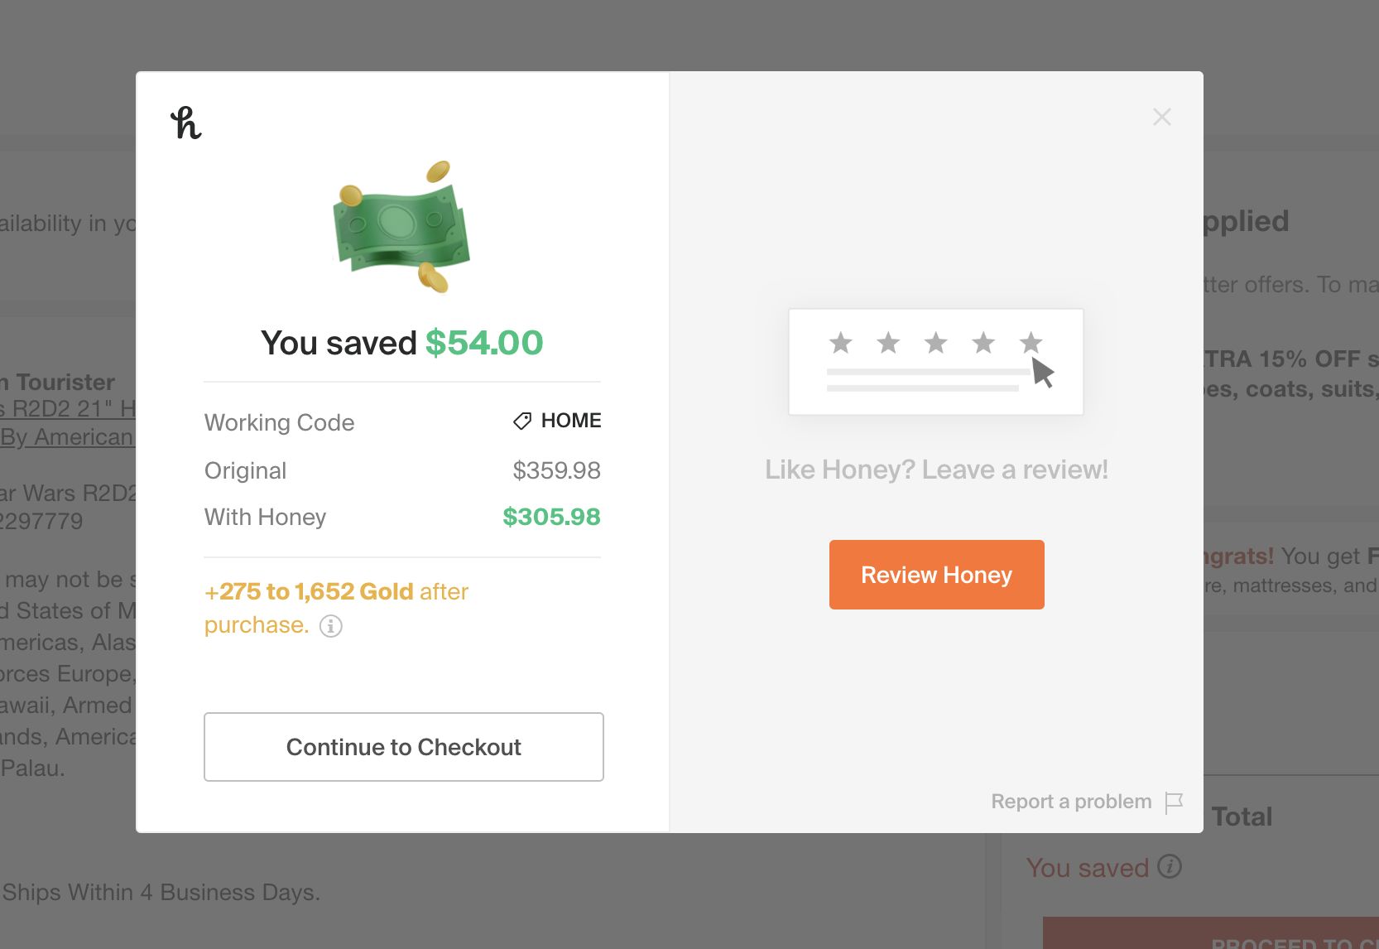Click the money bills illustration
This screenshot has width=1379, height=949.
[401, 226]
